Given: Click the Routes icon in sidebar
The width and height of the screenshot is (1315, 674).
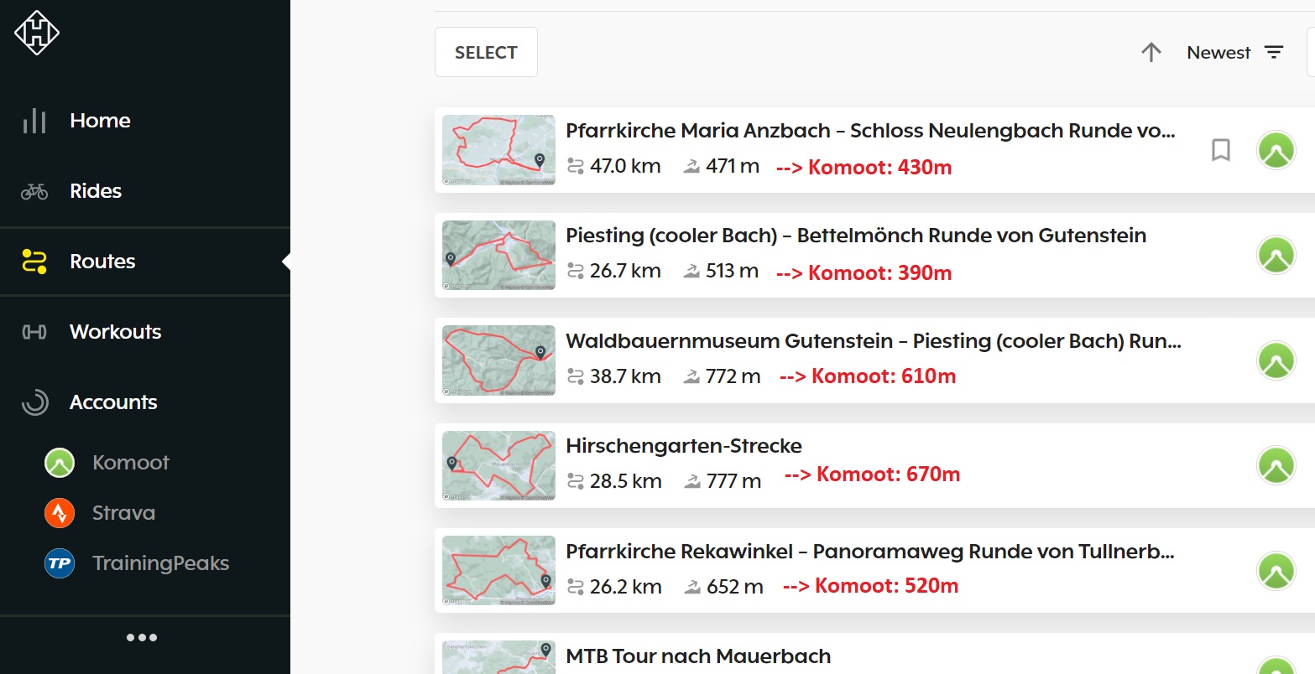Looking at the screenshot, I should (x=34, y=262).
